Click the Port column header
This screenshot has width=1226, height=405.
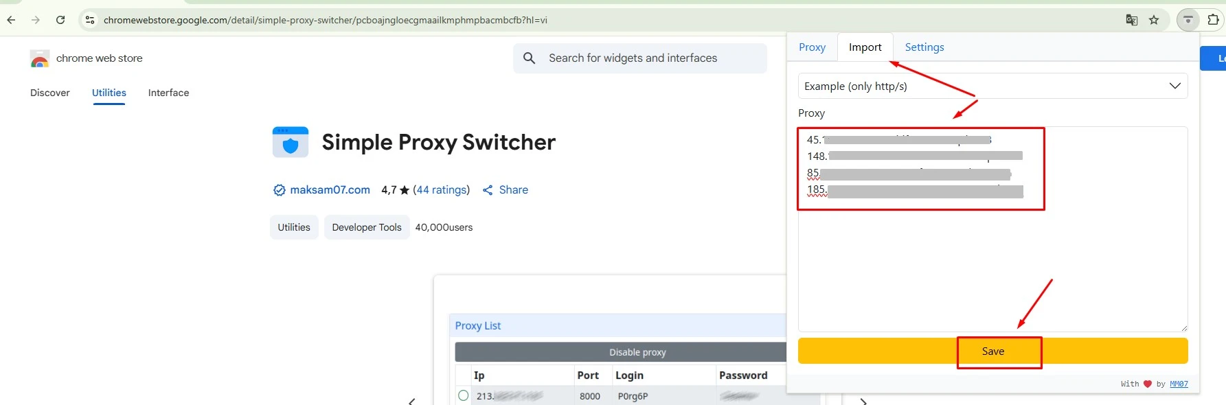[x=588, y=375]
